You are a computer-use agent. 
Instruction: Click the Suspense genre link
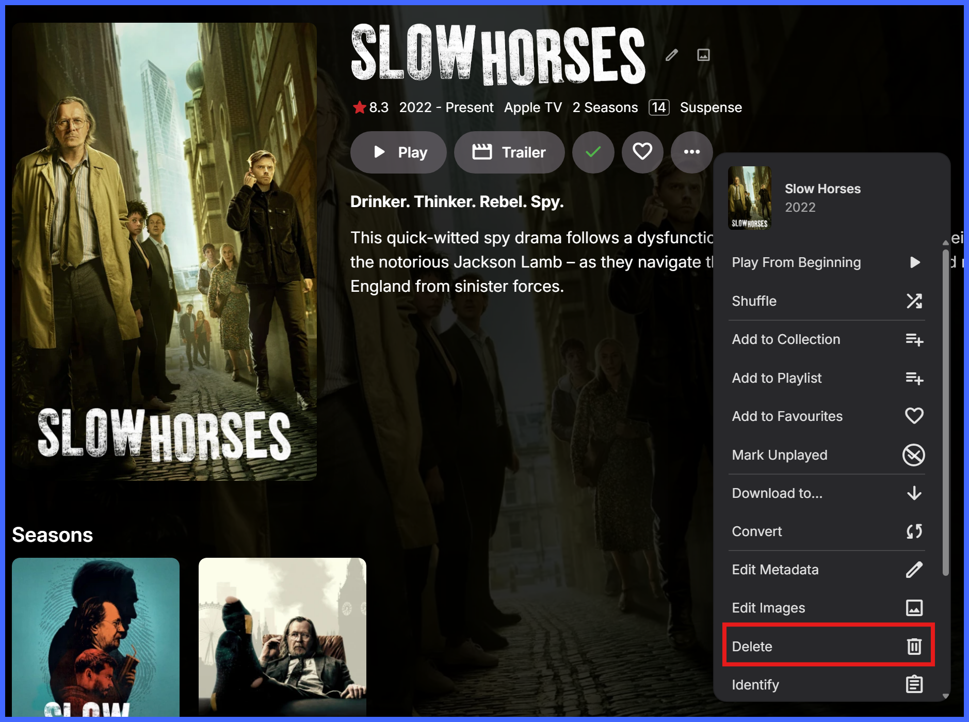click(x=711, y=107)
